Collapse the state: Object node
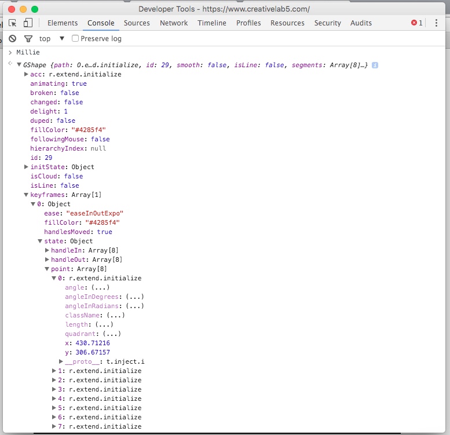This screenshot has width=450, height=435. click(40, 241)
